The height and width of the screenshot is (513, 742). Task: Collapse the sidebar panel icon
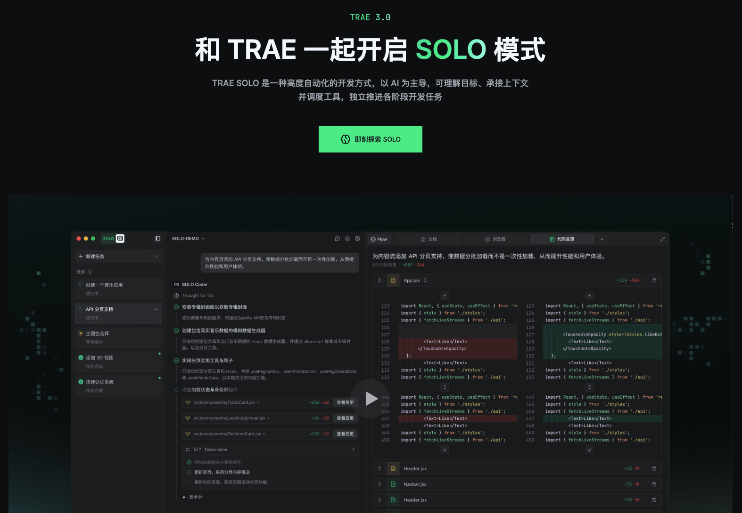(x=158, y=239)
